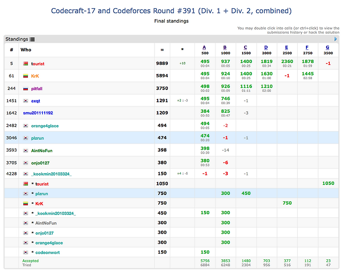Click the Standings list icon
This screenshot has height=274, width=343.
[32, 39]
